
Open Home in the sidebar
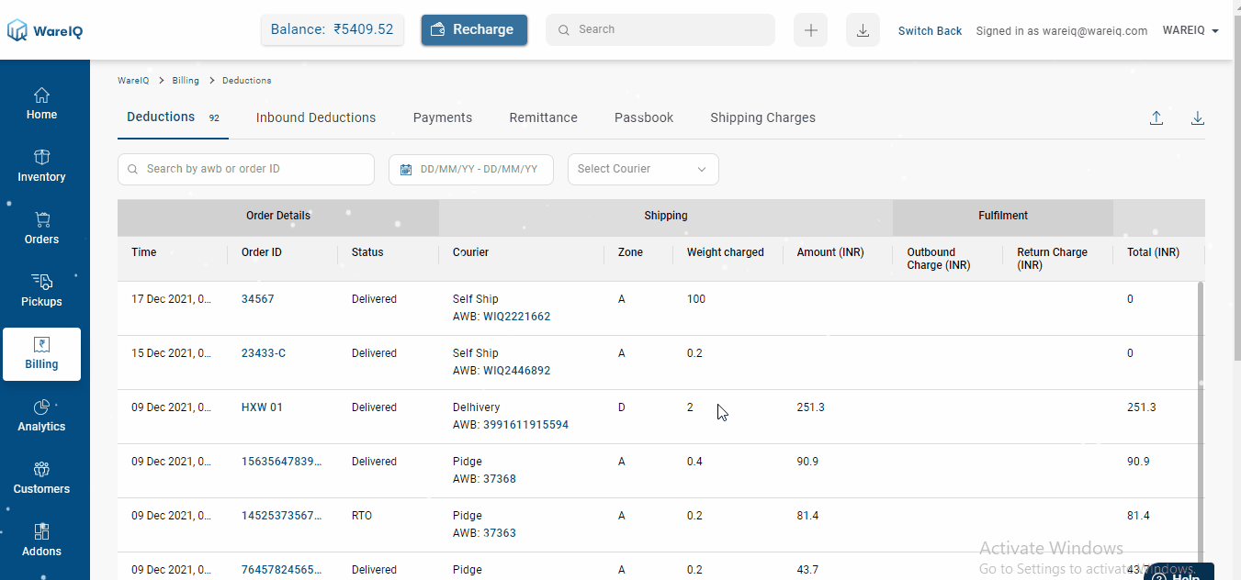coord(41,104)
